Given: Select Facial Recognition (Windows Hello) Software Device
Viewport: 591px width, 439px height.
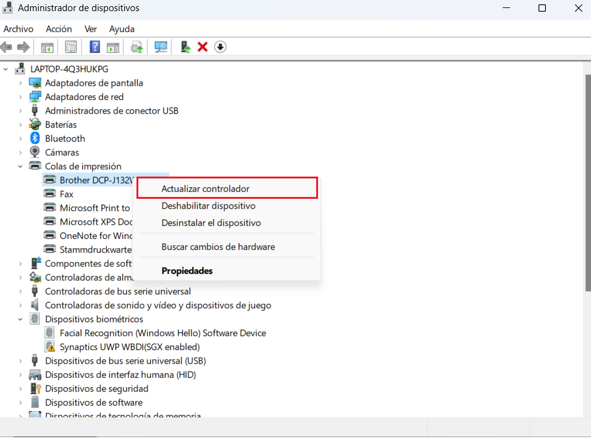Looking at the screenshot, I should click(x=163, y=333).
